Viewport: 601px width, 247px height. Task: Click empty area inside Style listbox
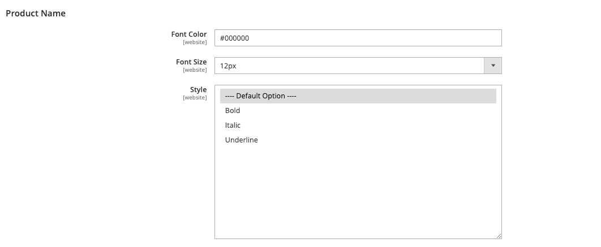coord(358,192)
